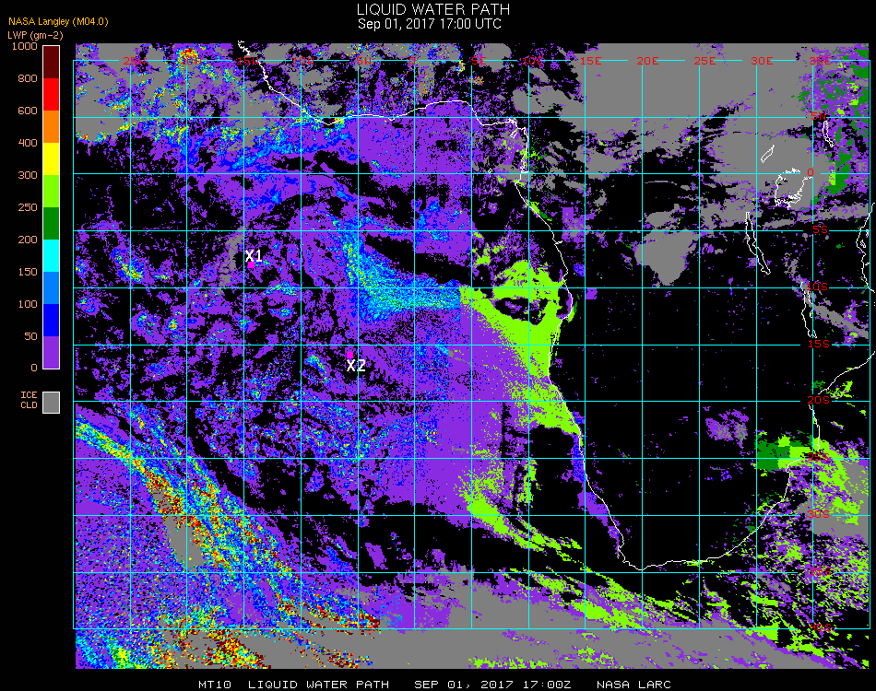The image size is (876, 691).
Task: Click the '25E' longitude label
Action: 704,60
